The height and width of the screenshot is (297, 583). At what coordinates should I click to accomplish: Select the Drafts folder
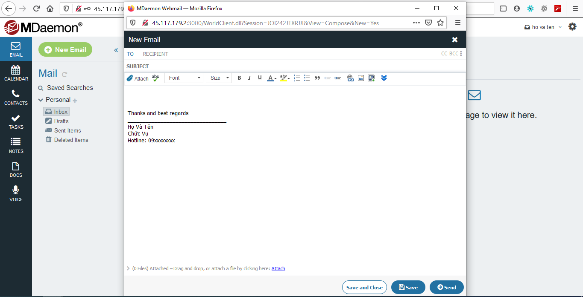[57, 121]
